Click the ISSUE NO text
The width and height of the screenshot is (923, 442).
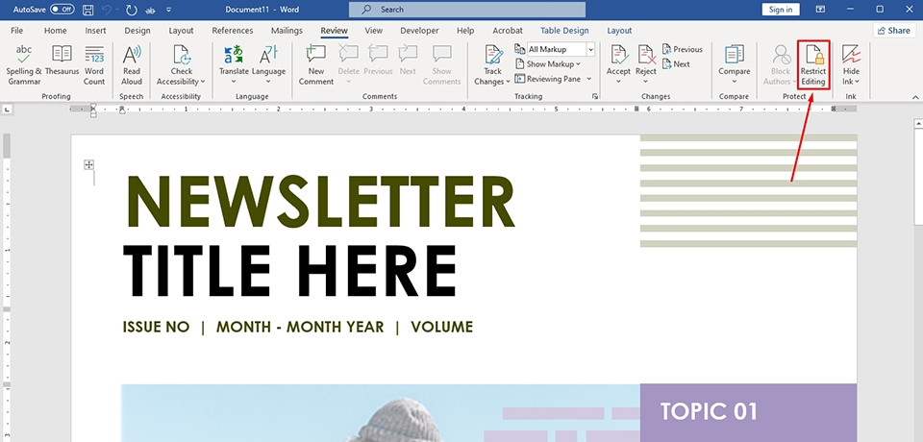coord(156,327)
